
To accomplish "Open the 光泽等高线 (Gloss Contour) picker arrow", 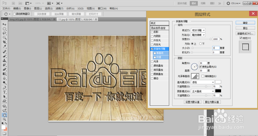I will point(198,76).
